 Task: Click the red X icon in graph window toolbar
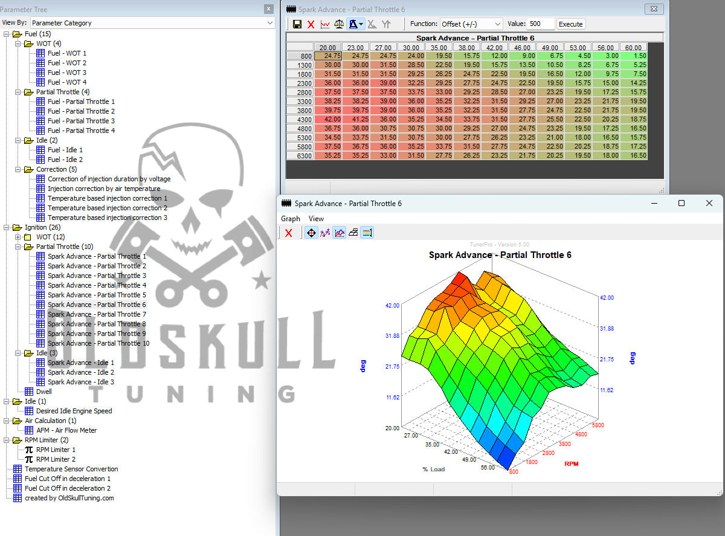(x=289, y=233)
